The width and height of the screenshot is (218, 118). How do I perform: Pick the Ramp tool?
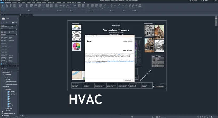pyautogui.click(x=60, y=6)
